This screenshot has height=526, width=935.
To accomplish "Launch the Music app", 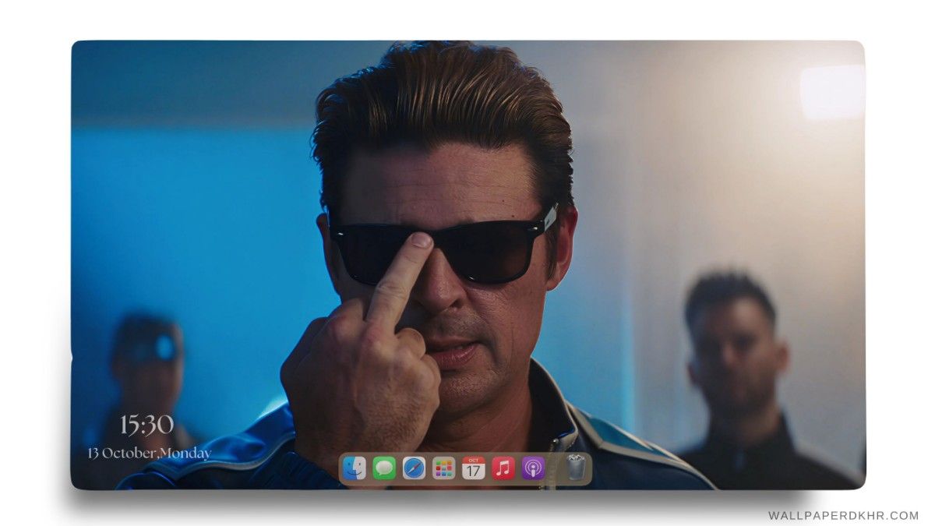I will click(503, 468).
